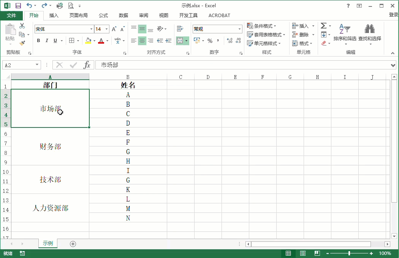Toggle center horizontal alignment

pyautogui.click(x=142, y=41)
